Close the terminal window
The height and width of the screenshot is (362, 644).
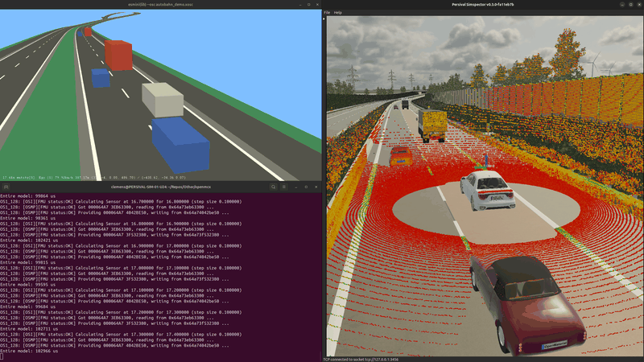316,187
